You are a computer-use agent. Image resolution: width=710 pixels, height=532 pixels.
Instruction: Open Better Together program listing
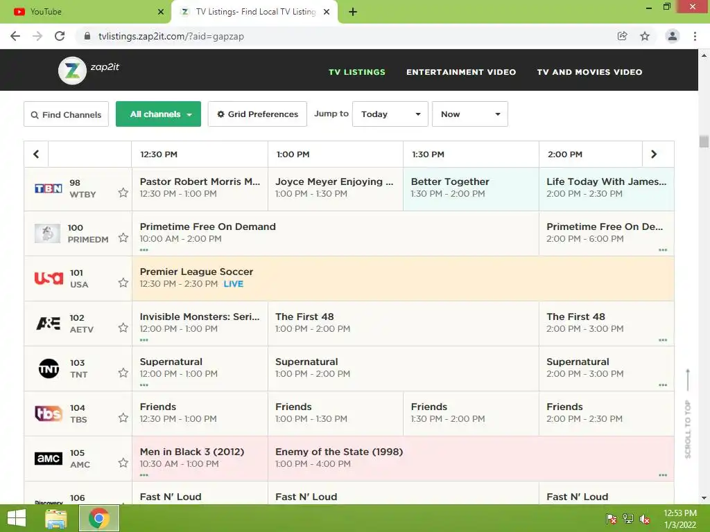click(x=471, y=188)
